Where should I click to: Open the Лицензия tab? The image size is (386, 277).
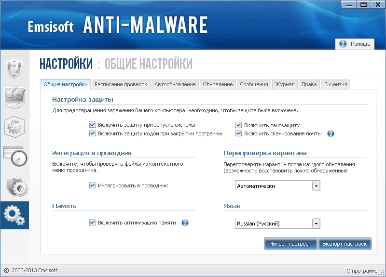(x=335, y=84)
